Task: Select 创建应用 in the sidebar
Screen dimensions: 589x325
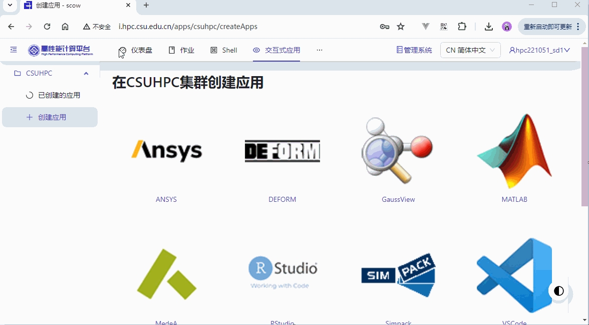Action: coord(50,117)
